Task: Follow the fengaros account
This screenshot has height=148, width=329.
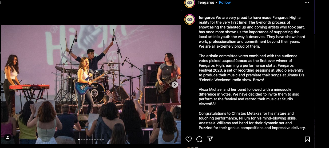Action: tap(225, 2)
